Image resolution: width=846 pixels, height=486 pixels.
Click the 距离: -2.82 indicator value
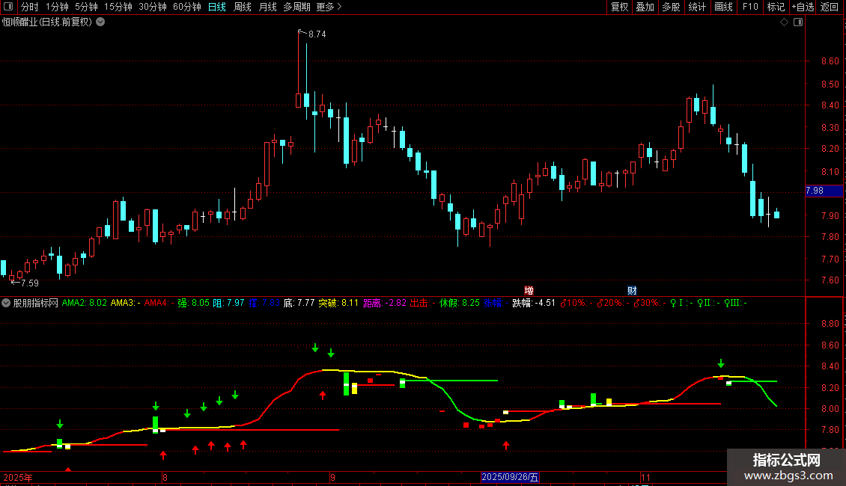coord(385,303)
